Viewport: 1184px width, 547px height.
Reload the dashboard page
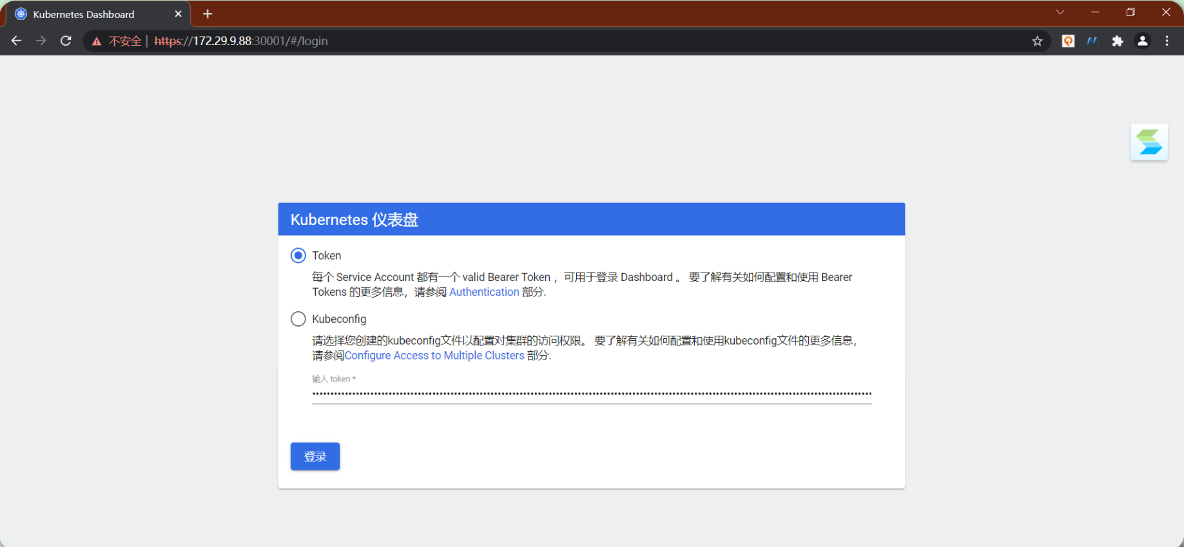66,41
